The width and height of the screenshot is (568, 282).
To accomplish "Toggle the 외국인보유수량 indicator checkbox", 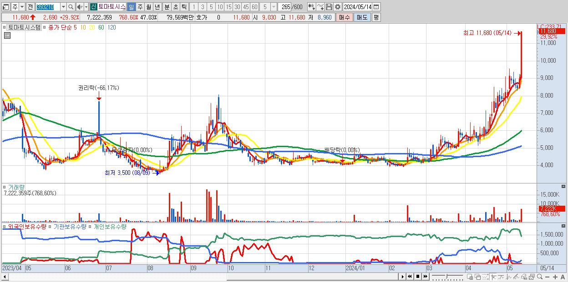I will (x=4, y=226).
